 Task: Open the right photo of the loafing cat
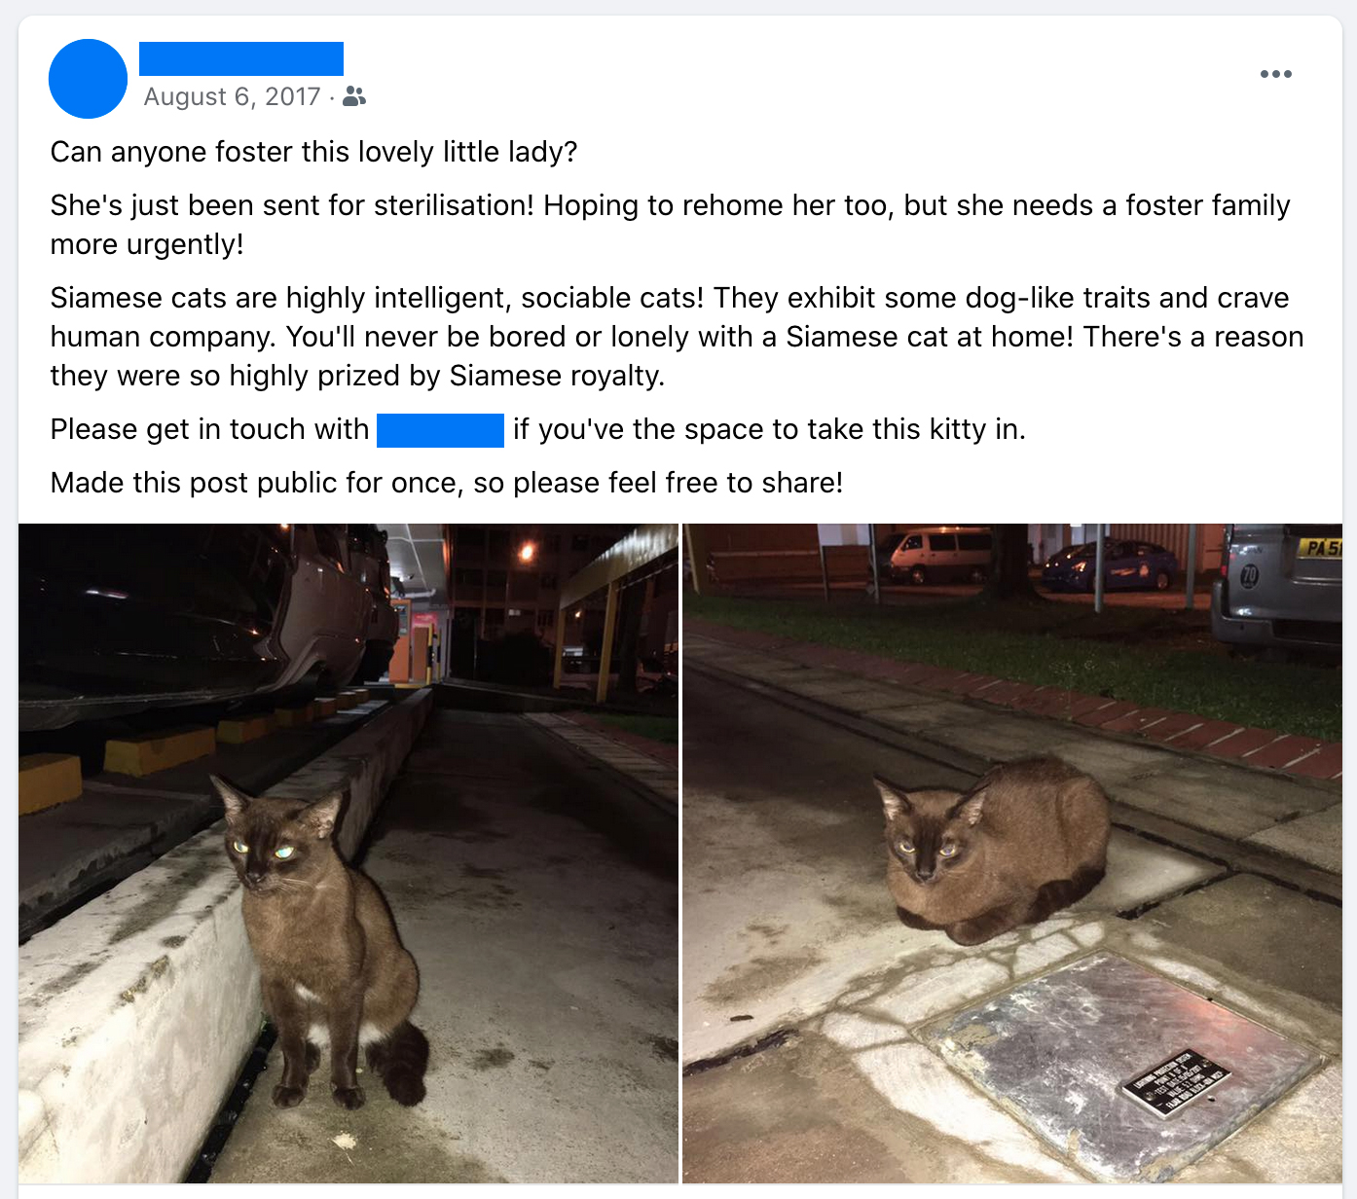(1012, 854)
